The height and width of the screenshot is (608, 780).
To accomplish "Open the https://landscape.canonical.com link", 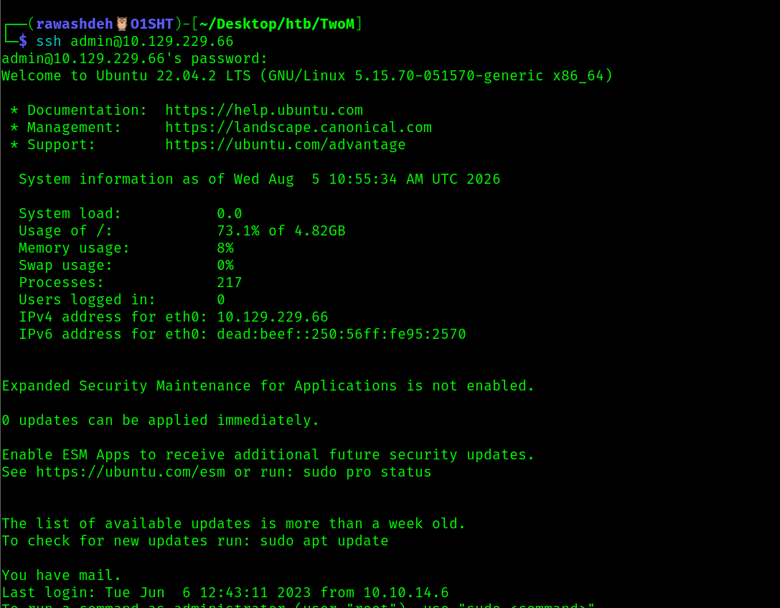I will click(299, 127).
